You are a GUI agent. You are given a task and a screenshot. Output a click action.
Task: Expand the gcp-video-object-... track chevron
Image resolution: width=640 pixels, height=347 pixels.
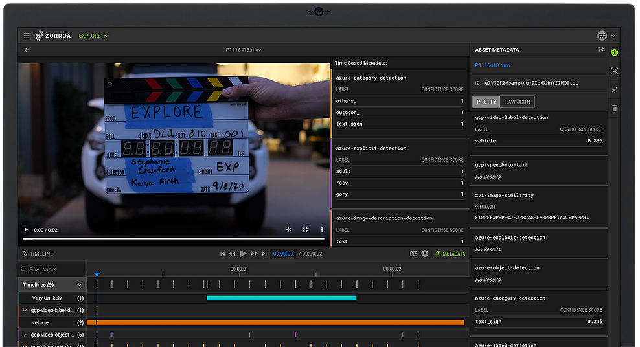[x=25, y=335]
